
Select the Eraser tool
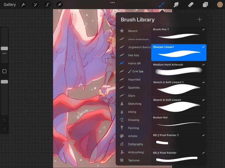(191, 5)
